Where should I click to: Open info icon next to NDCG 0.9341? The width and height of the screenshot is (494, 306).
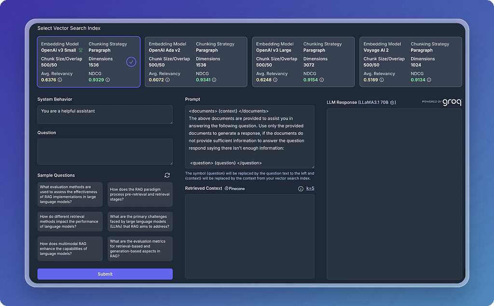pyautogui.click(x=214, y=80)
